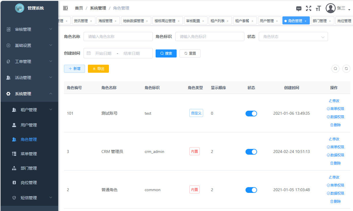Switch off status for 普通角色
The image size is (353, 211).
coord(251,190)
